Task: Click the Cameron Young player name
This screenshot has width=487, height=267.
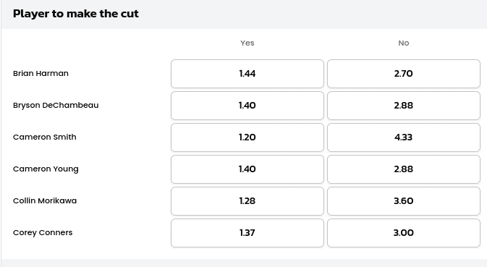Action: (46, 169)
